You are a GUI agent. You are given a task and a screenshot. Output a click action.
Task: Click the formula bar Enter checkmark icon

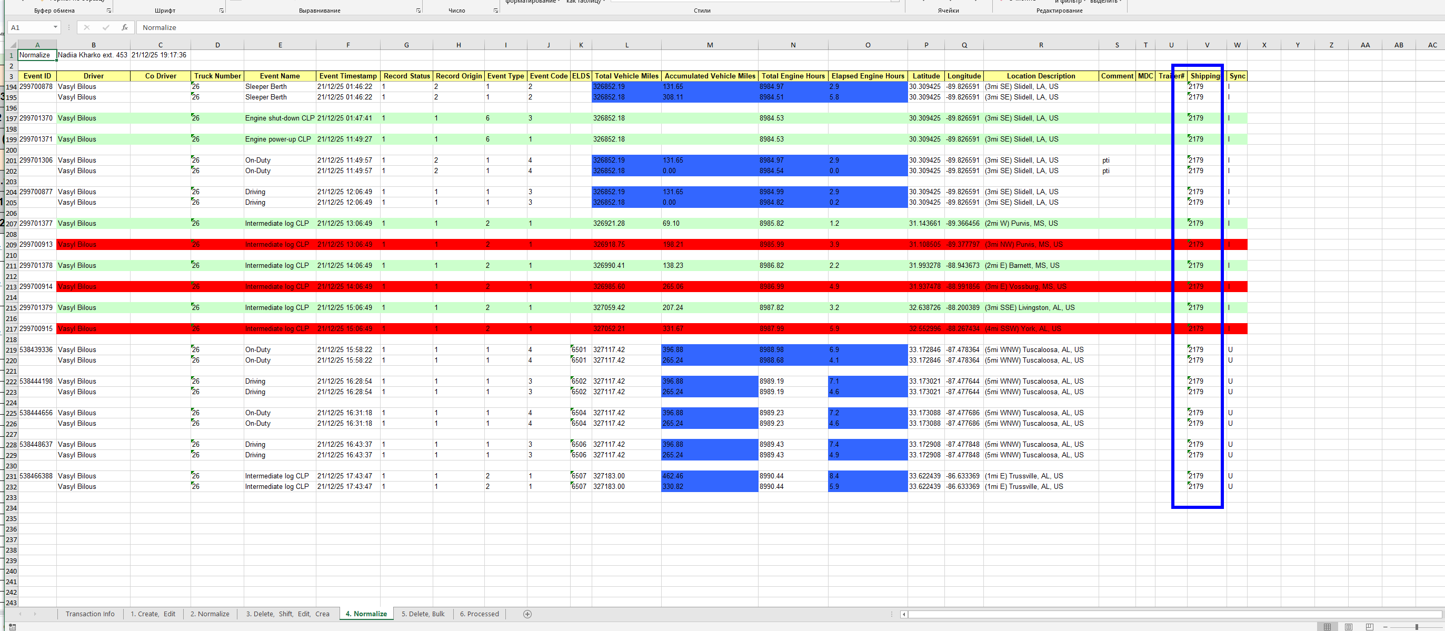[105, 27]
